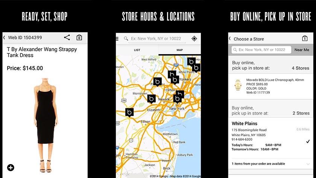
Task: Tap the plus icon below the dress
Action: pos(11,167)
